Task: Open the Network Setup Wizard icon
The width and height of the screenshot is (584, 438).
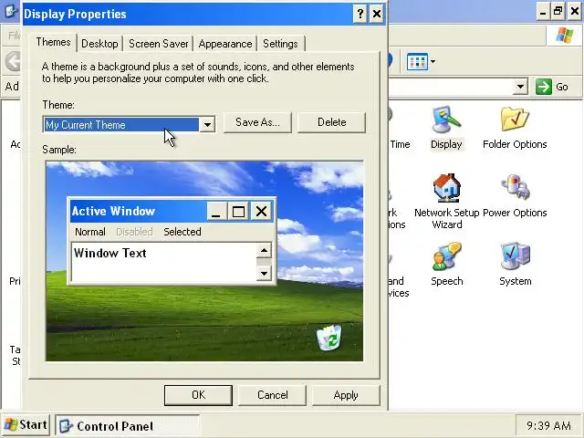Action: tap(446, 202)
